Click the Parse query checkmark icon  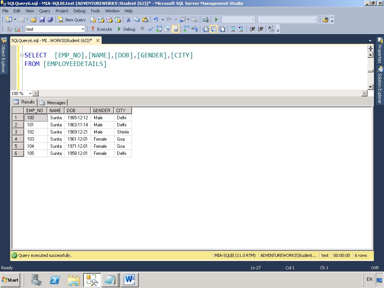150,29
